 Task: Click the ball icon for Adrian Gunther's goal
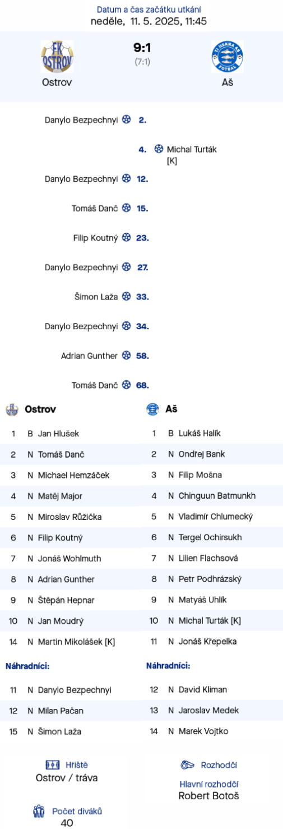(x=127, y=356)
